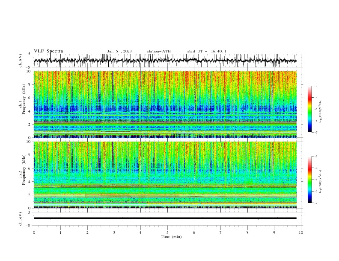This screenshot has width=339, height=261.
Task: Select the "ch.2 Frequency (kHz)" axis label
Action: [x=22, y=170]
